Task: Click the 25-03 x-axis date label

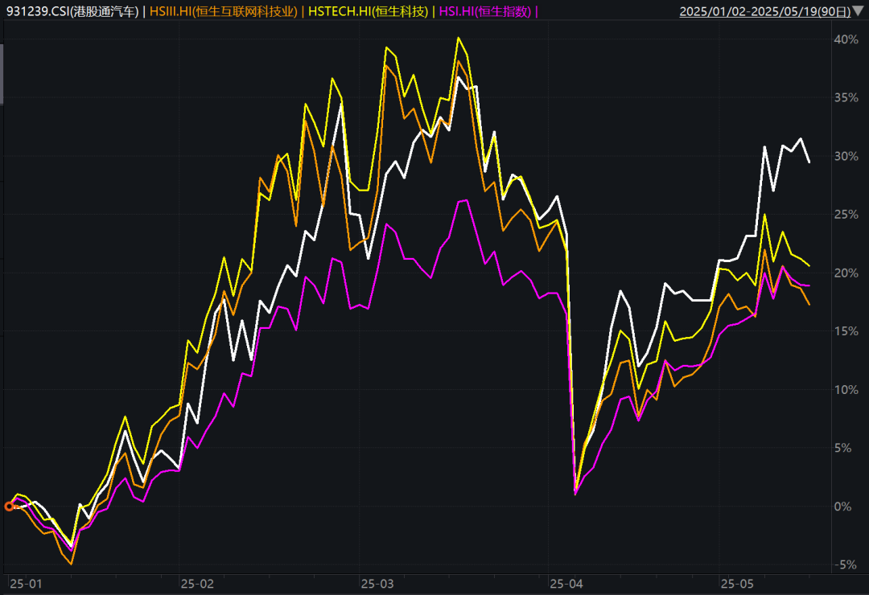Action: point(377,584)
